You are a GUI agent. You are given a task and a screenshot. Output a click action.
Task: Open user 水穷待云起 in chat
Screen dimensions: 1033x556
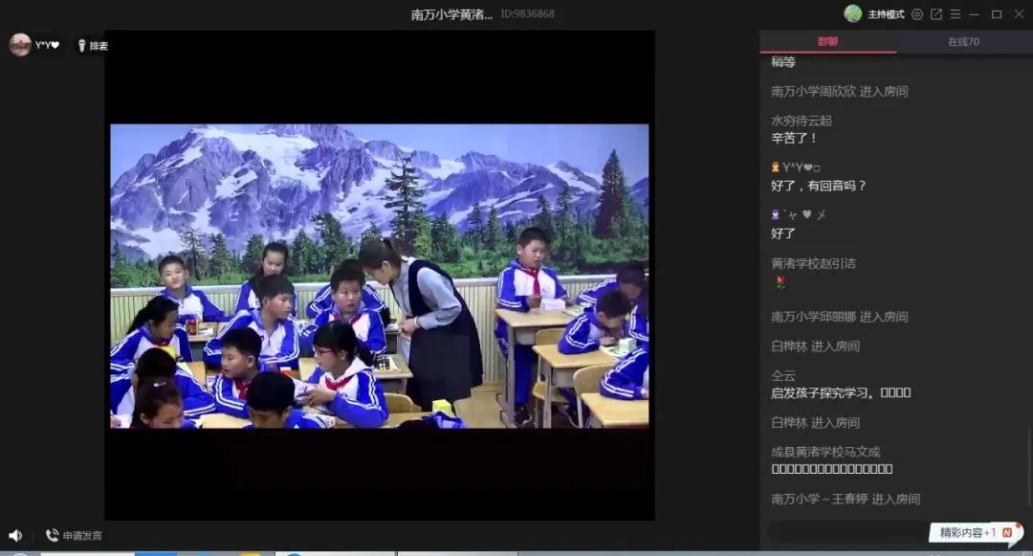802,121
